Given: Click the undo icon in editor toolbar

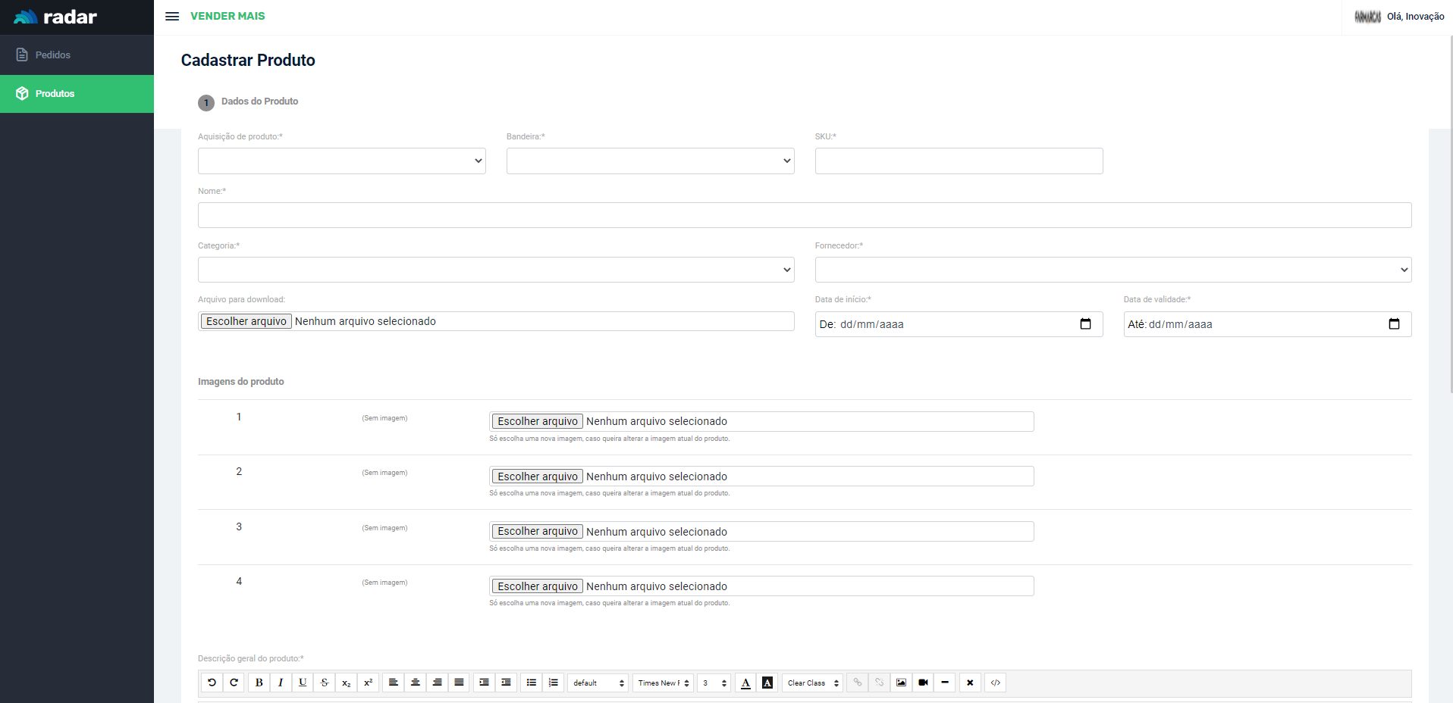Looking at the screenshot, I should tap(212, 683).
